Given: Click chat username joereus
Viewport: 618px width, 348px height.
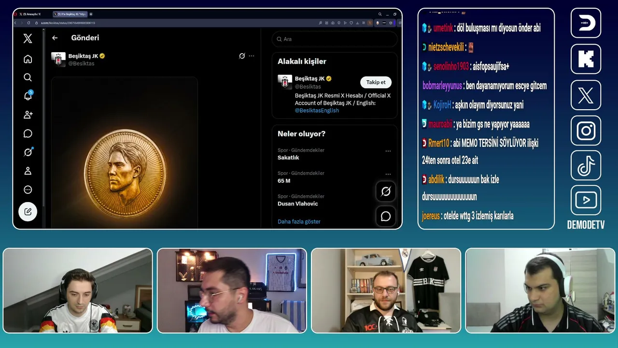Looking at the screenshot, I should click(431, 216).
